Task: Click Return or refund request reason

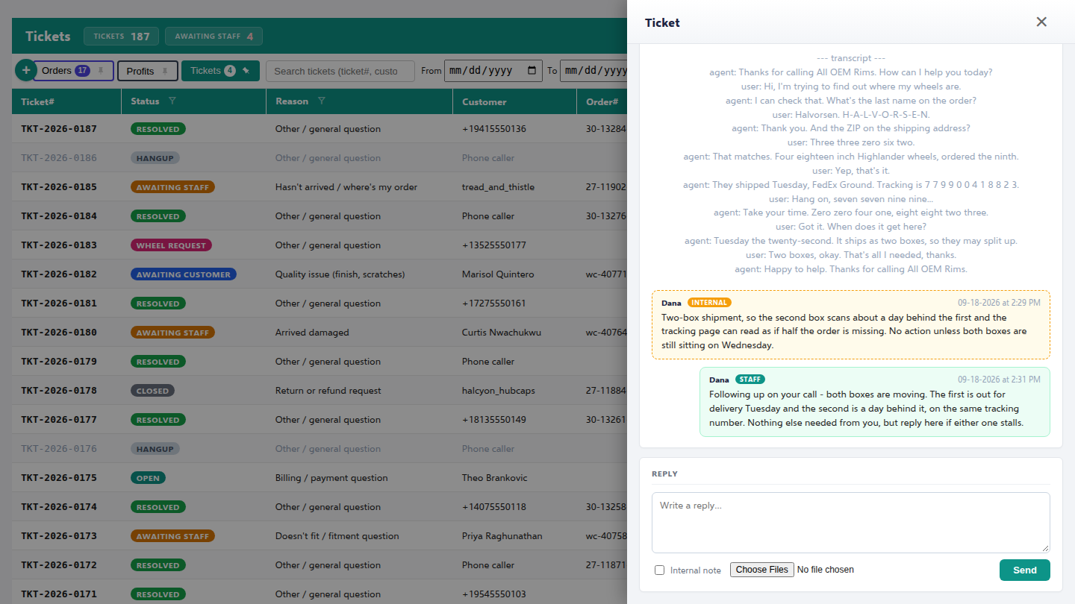Action: click(x=328, y=391)
